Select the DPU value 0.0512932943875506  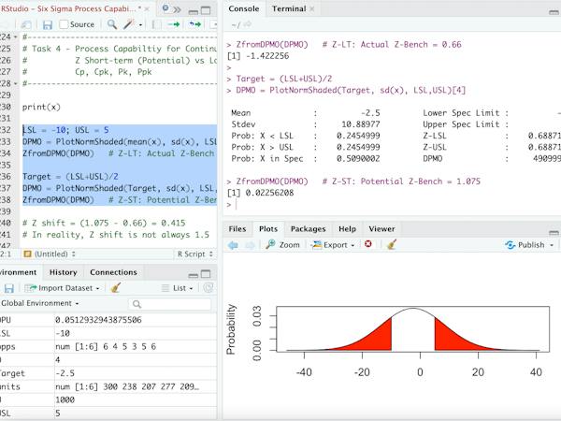pyautogui.click(x=98, y=320)
